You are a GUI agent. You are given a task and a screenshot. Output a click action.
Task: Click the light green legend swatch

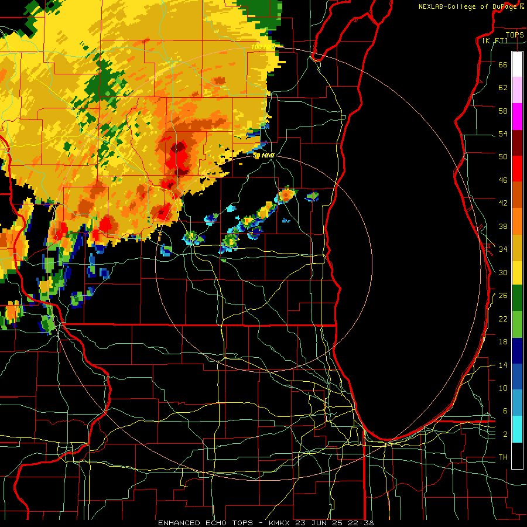[x=517, y=324]
